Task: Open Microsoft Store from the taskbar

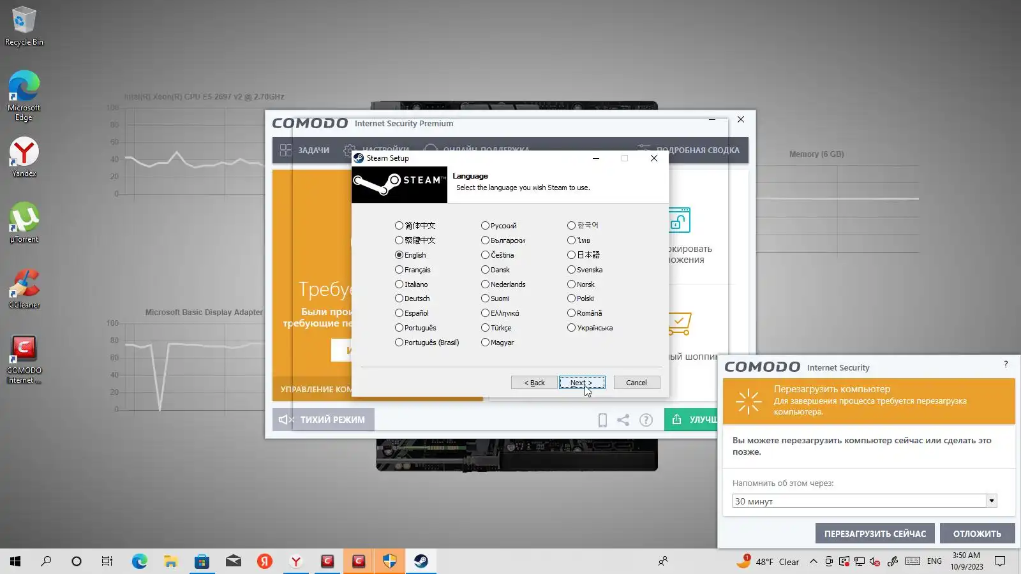Action: point(202,561)
